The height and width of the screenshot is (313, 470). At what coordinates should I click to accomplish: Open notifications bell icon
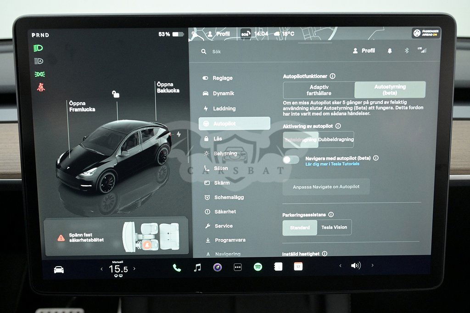coord(390,51)
